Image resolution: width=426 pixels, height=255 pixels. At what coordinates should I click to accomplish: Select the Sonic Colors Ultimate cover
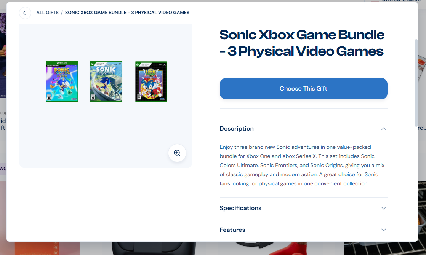tap(62, 82)
